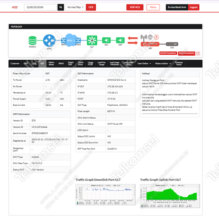
Task: Click the Temperature value 51.64
Action: [x=48, y=93]
